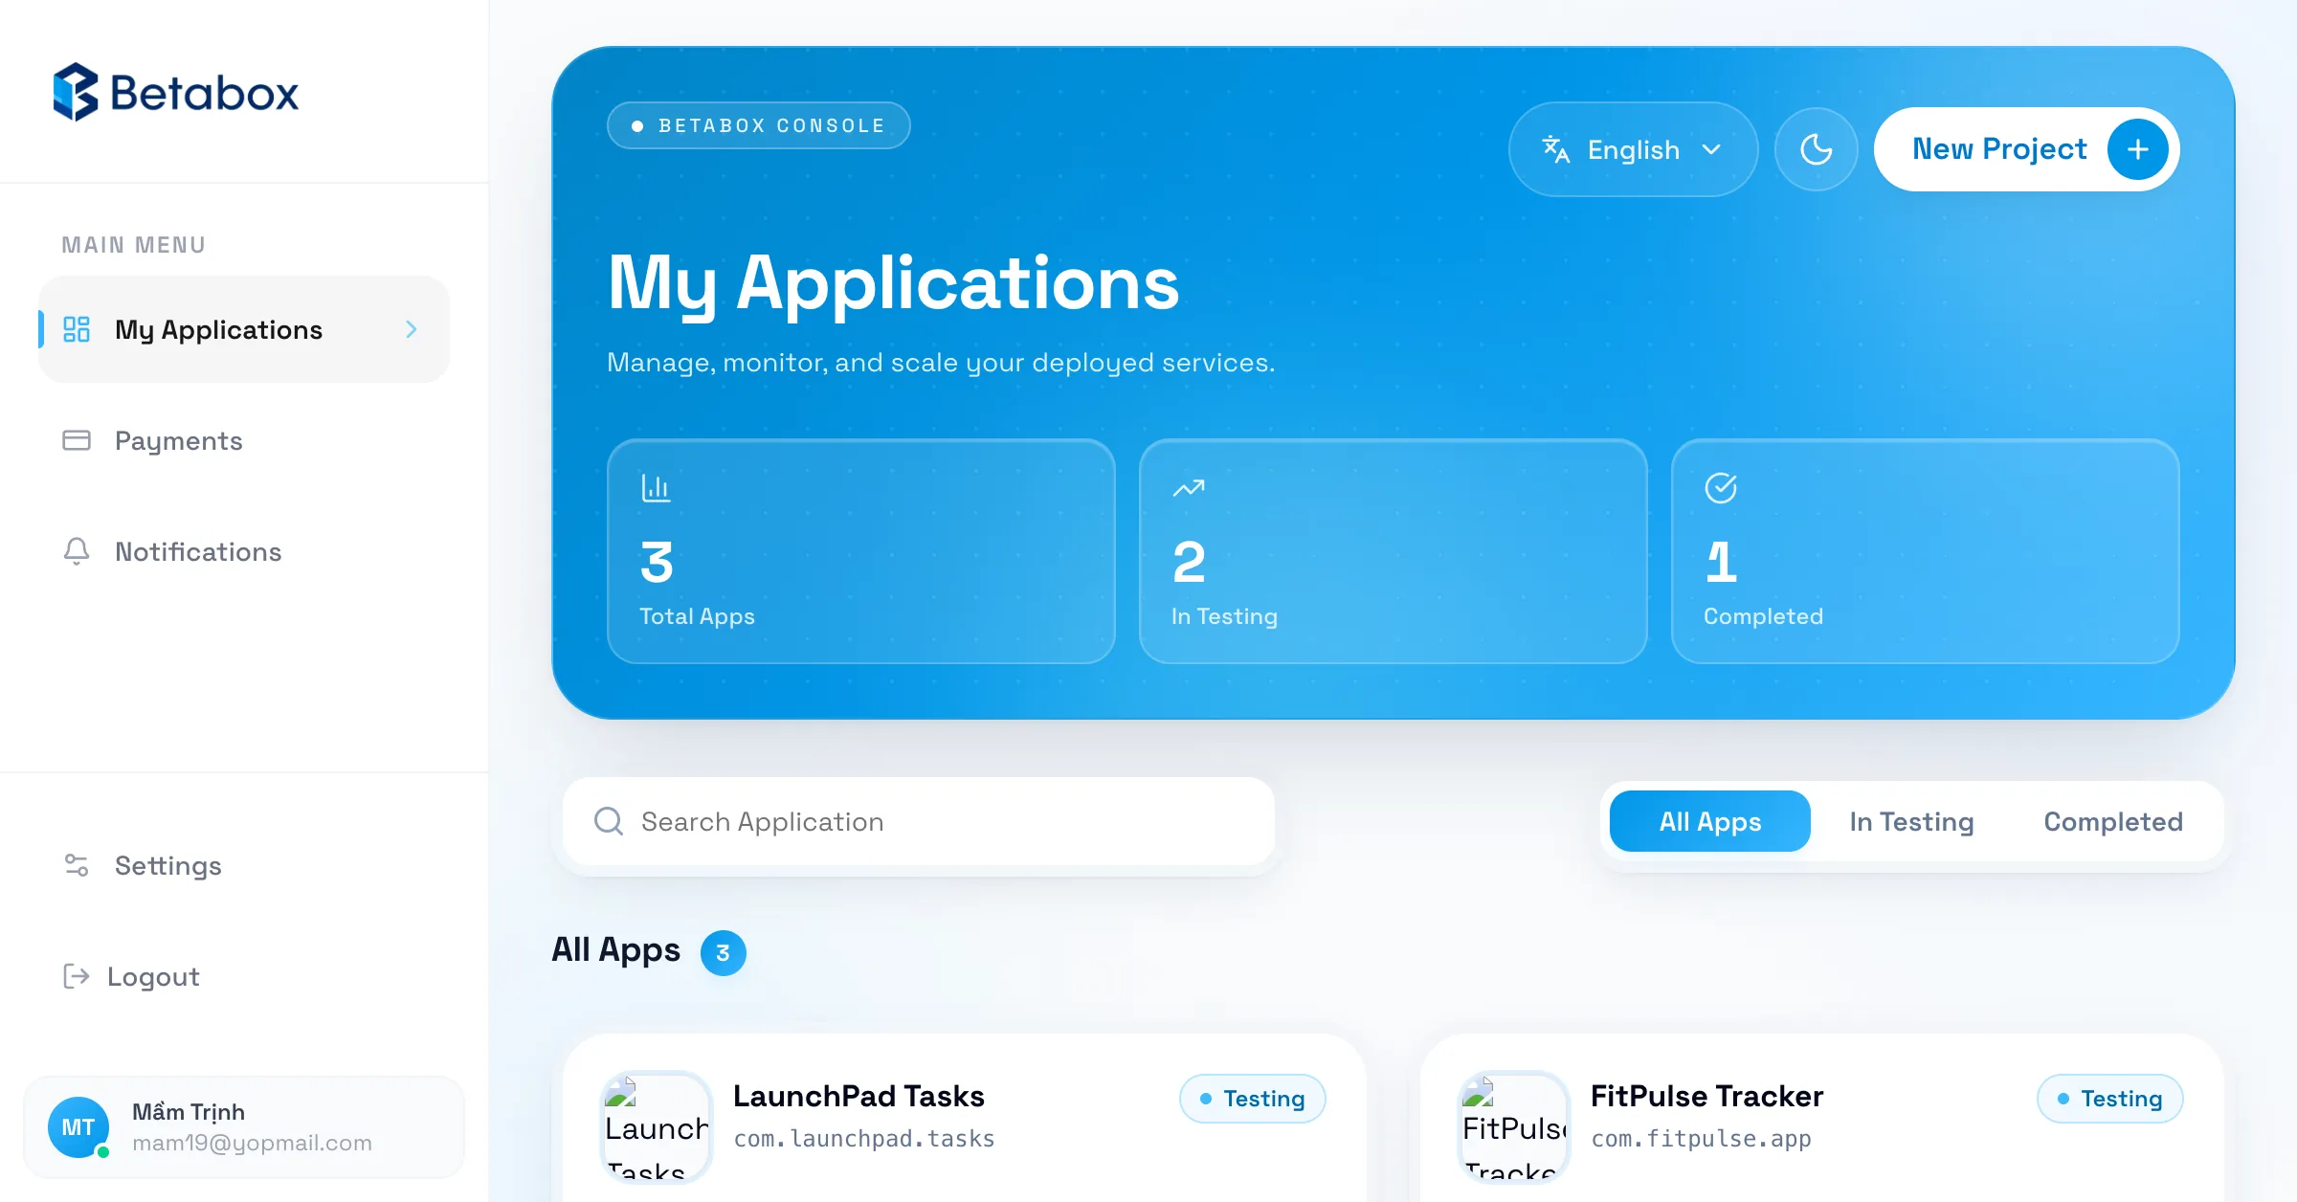Click the My Applications page heading
The image size is (2297, 1202).
click(x=894, y=283)
